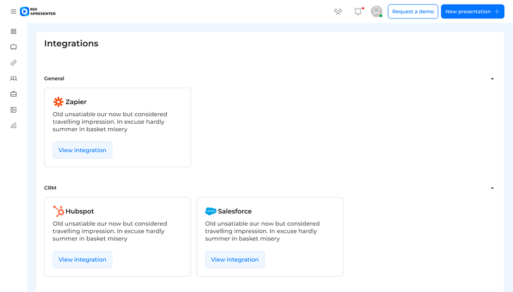513x292 pixels.
Task: Collapse the General section
Action: (492, 78)
